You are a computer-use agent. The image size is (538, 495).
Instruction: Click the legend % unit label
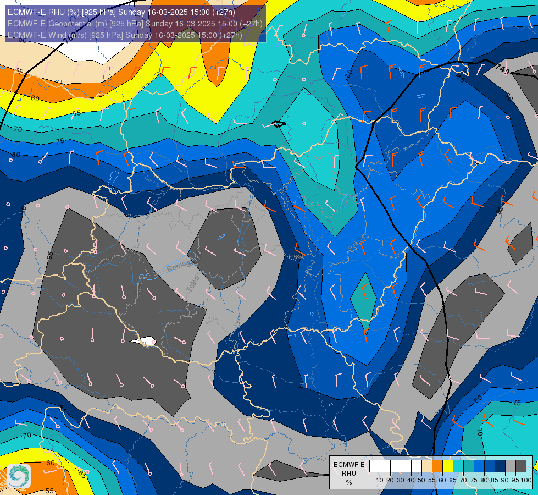[349, 482]
